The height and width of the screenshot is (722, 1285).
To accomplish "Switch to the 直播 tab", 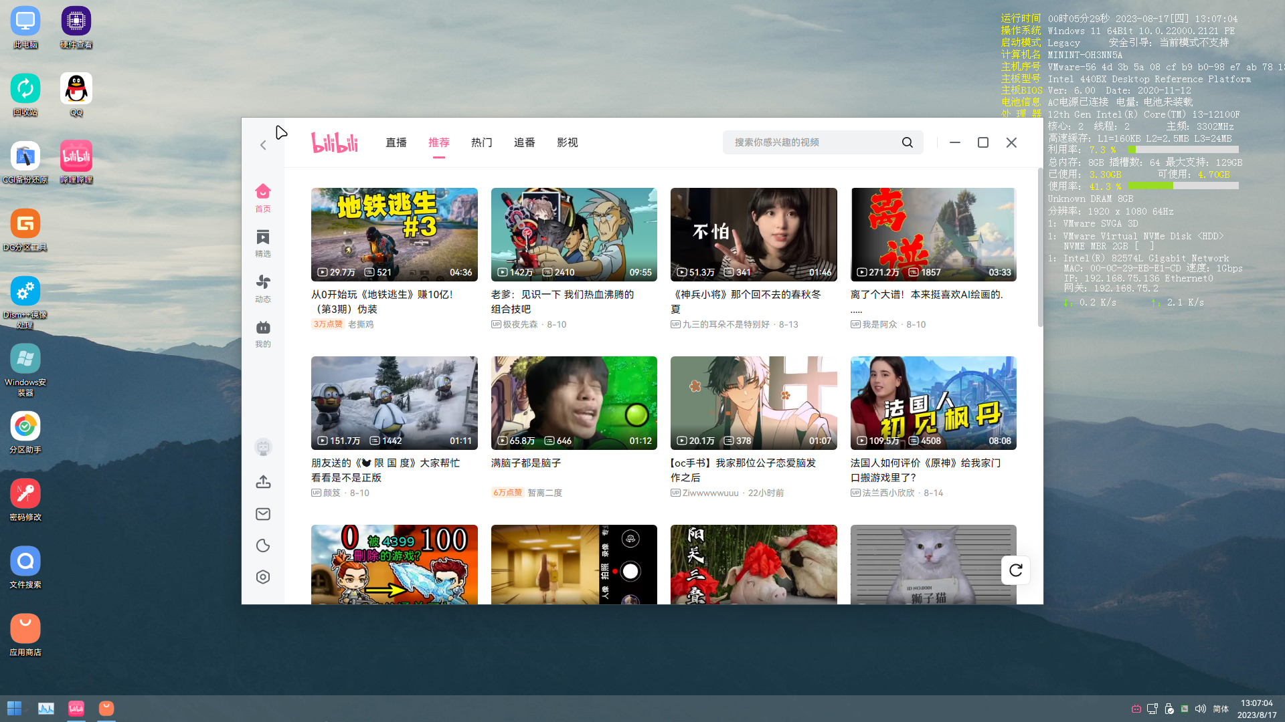I will point(396,142).
